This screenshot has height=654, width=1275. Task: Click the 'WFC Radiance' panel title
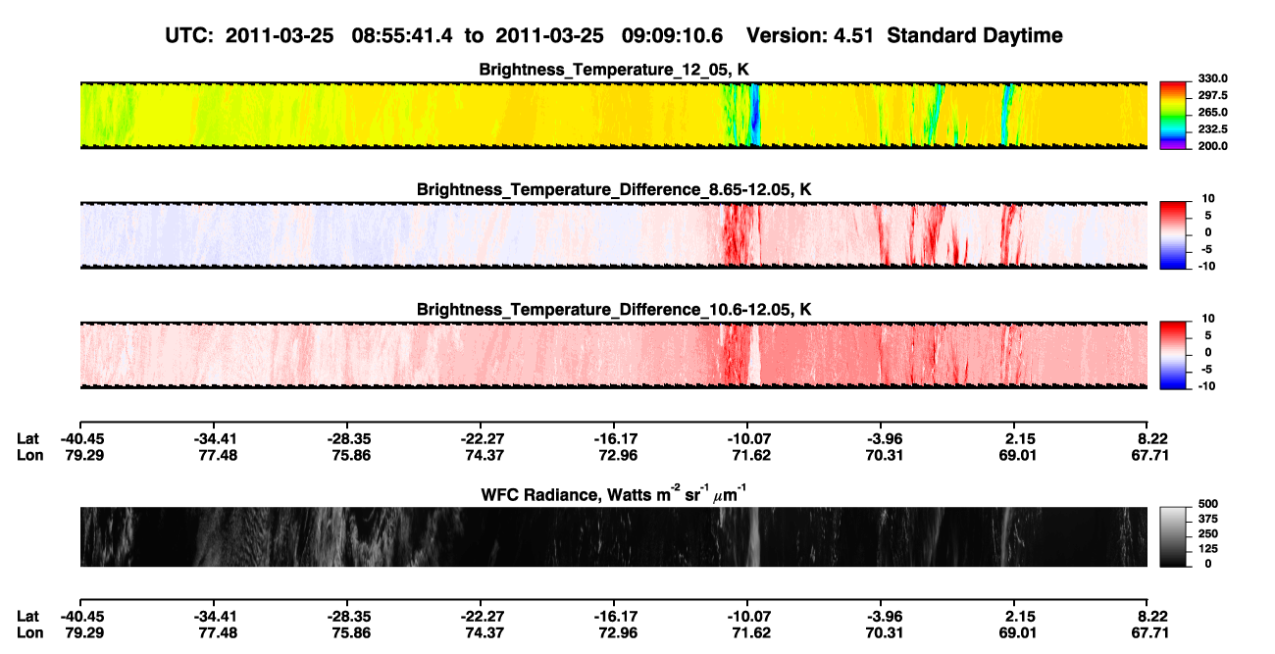point(614,493)
